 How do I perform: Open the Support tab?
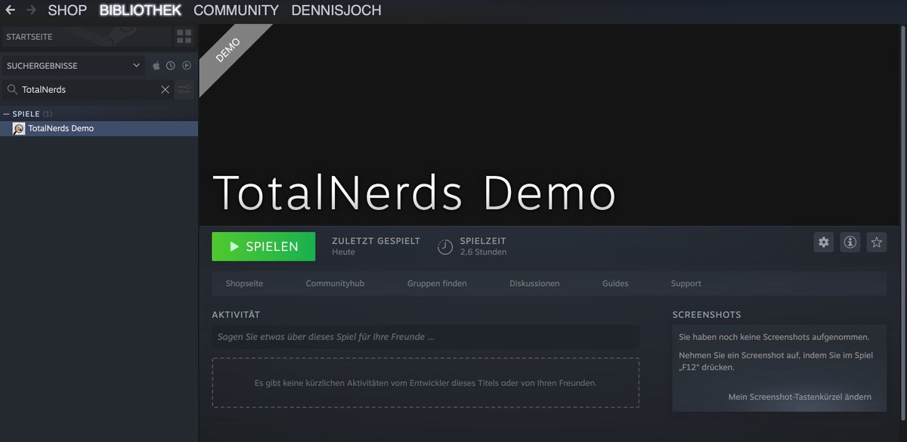[686, 283]
